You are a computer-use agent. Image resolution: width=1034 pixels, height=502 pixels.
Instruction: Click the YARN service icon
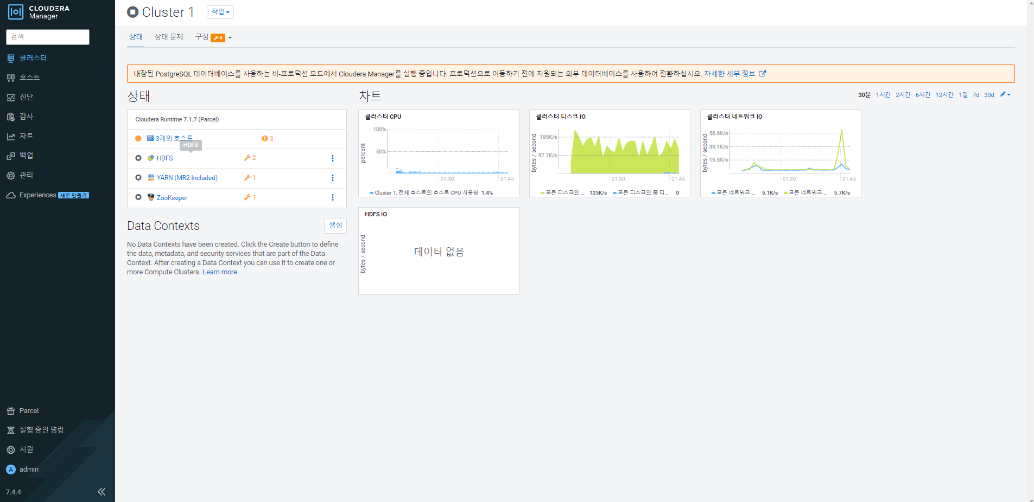tap(151, 177)
